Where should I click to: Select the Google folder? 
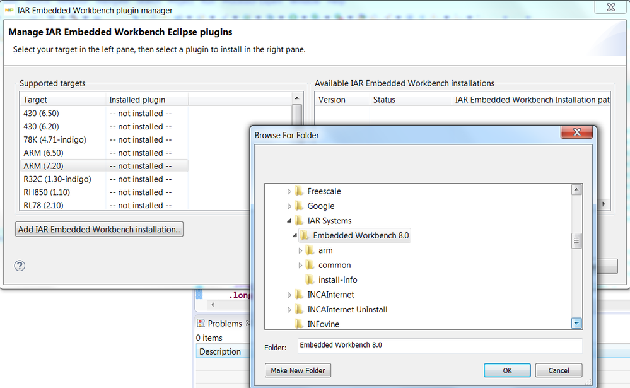tap(320, 206)
